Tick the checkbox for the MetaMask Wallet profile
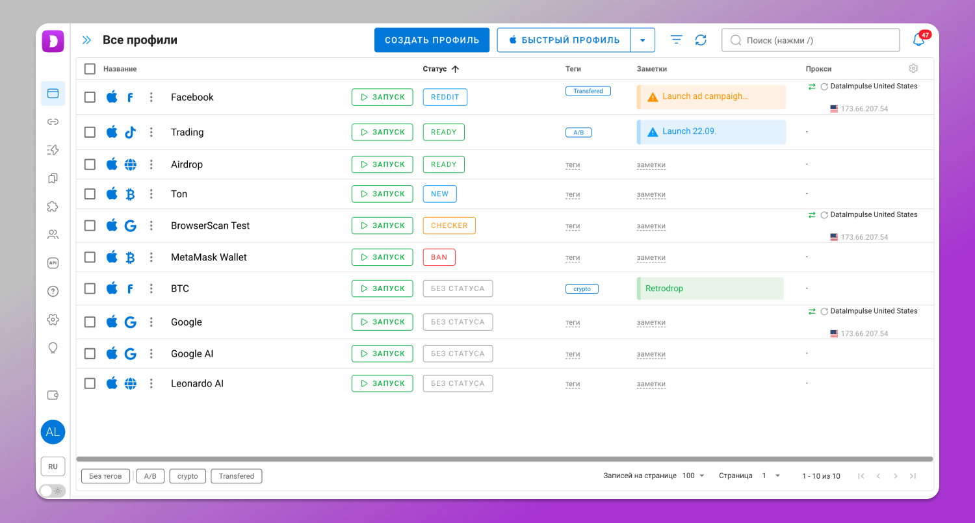Screen dimensions: 975x523 [x=90, y=257]
